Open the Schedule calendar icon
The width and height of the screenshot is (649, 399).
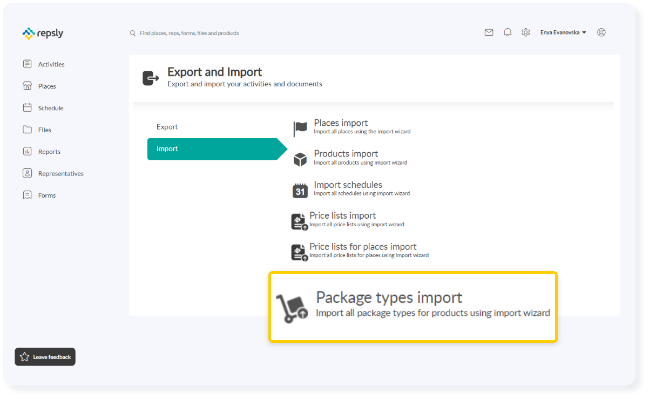(x=27, y=107)
